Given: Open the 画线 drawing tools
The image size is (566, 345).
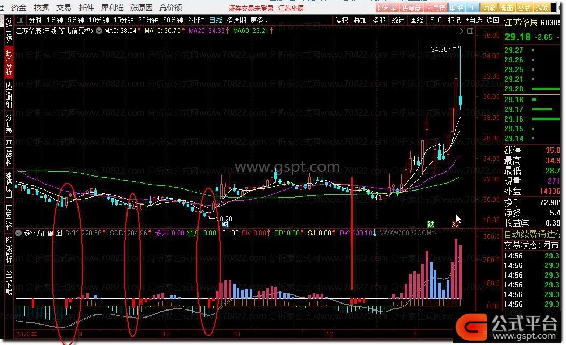Looking at the screenshot, I should pyautogui.click(x=416, y=20).
